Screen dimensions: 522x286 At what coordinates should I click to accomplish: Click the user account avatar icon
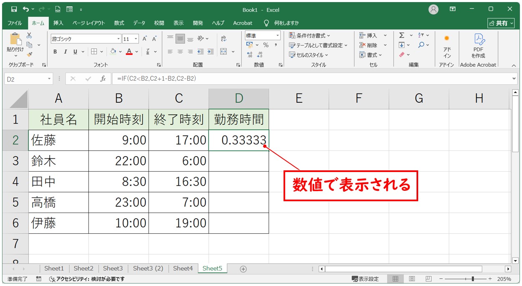coord(434,9)
